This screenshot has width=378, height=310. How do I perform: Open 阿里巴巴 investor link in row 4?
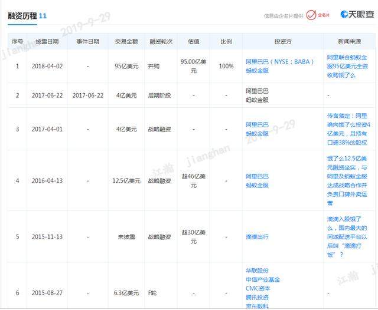point(257,176)
